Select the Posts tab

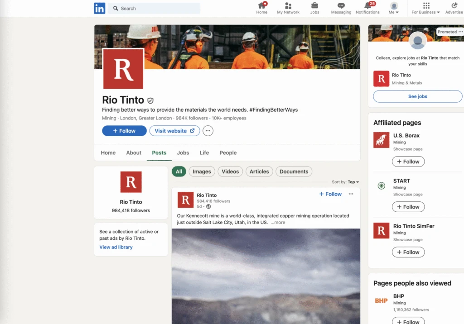coord(159,152)
